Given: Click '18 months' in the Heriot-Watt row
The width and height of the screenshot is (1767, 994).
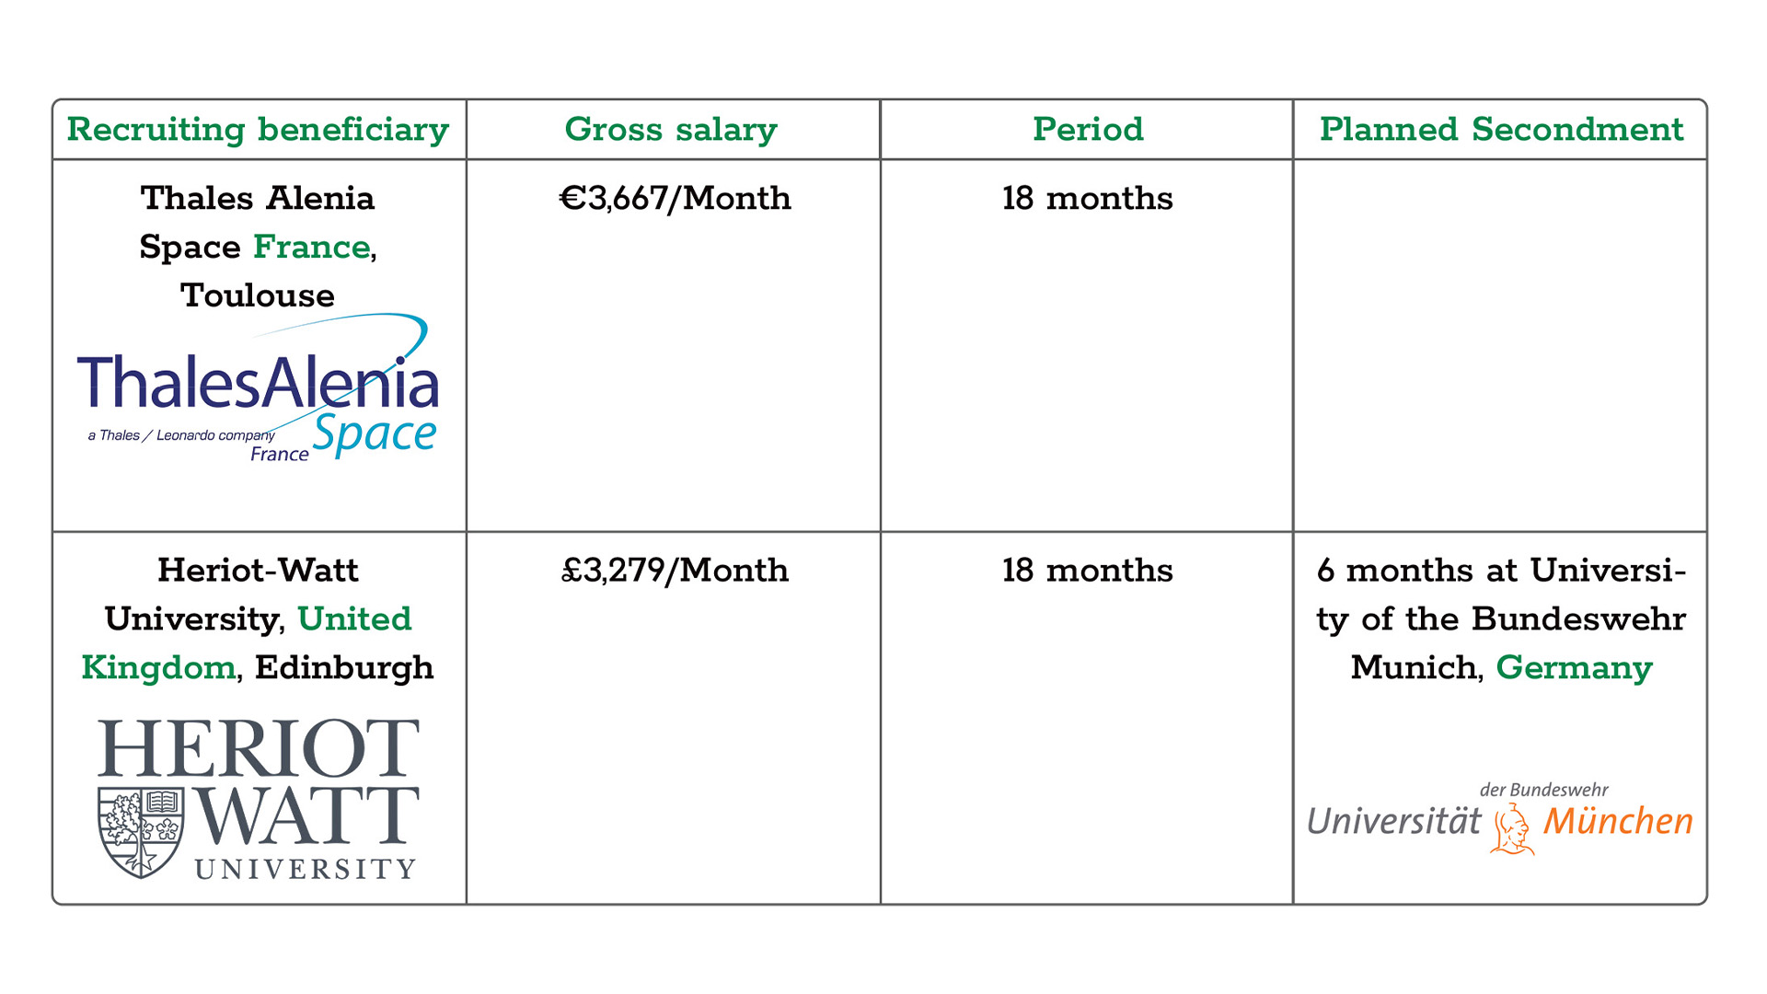Looking at the screenshot, I should [1087, 571].
